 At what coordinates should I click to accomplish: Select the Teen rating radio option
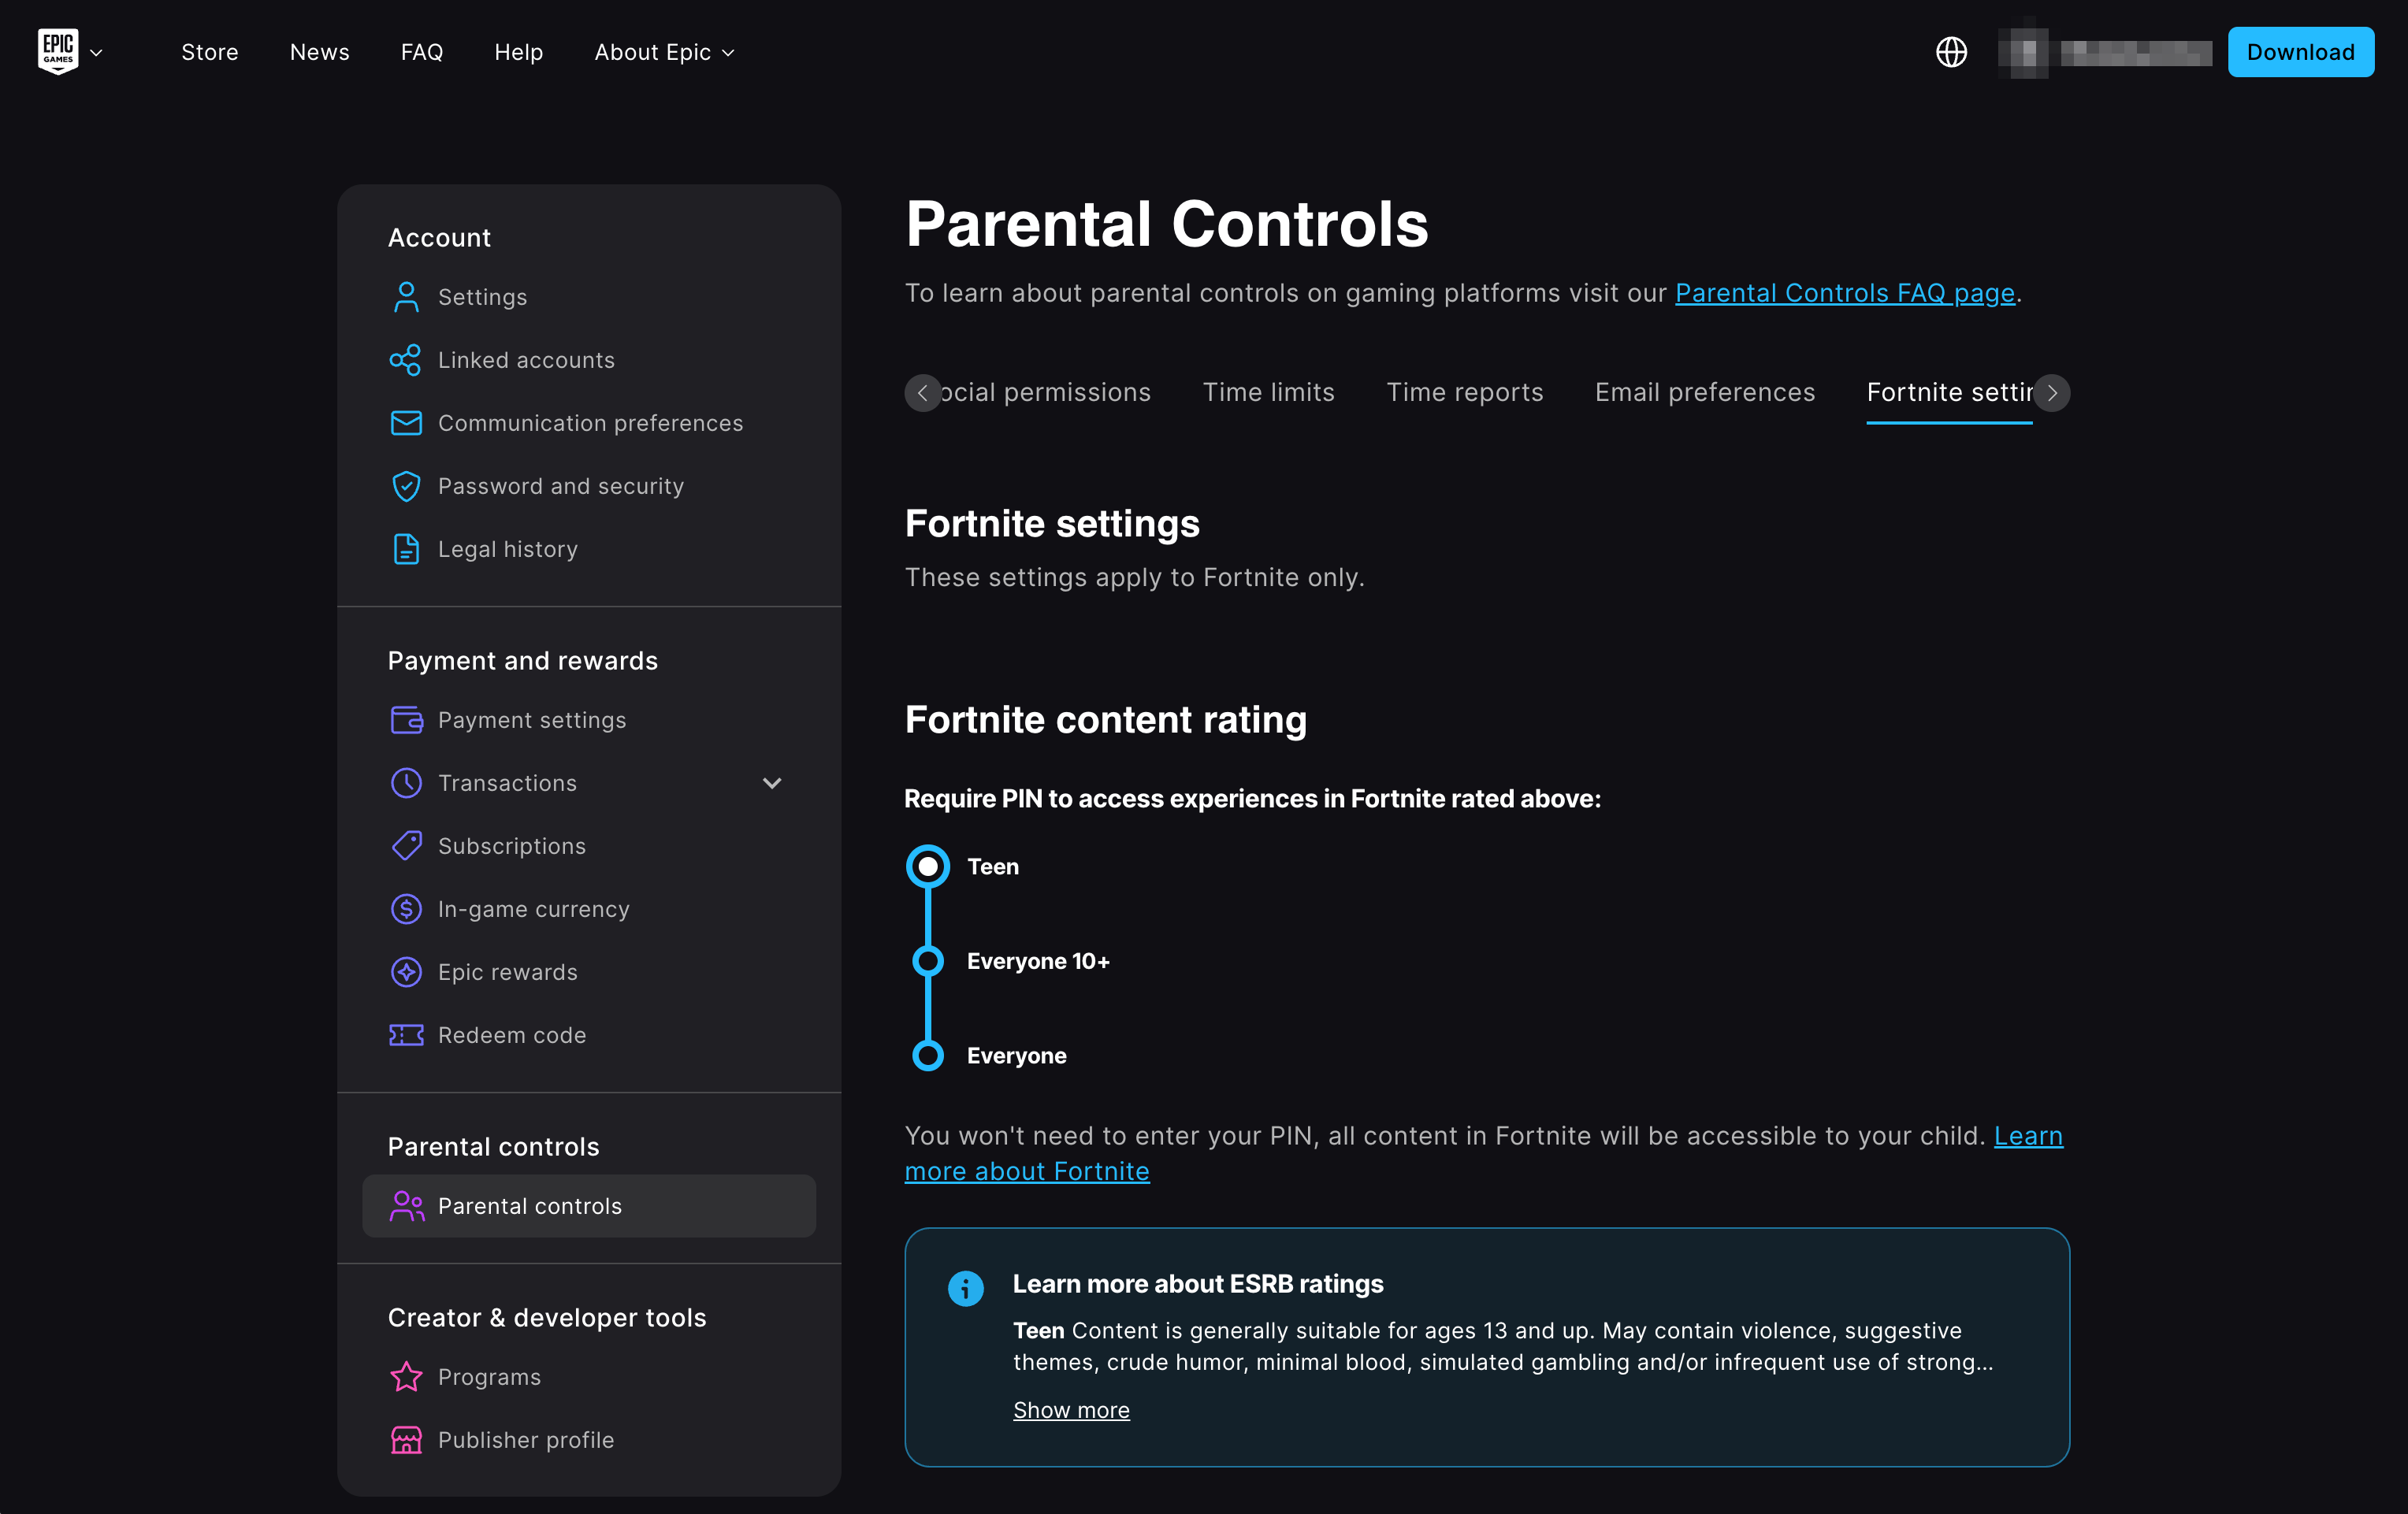click(x=928, y=866)
